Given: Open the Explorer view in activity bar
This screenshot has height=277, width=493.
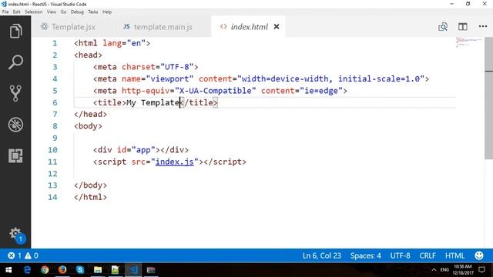Looking at the screenshot, I should (15, 31).
